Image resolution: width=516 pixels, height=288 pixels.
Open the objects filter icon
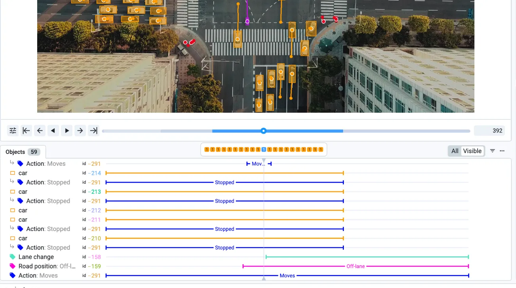pyautogui.click(x=493, y=151)
